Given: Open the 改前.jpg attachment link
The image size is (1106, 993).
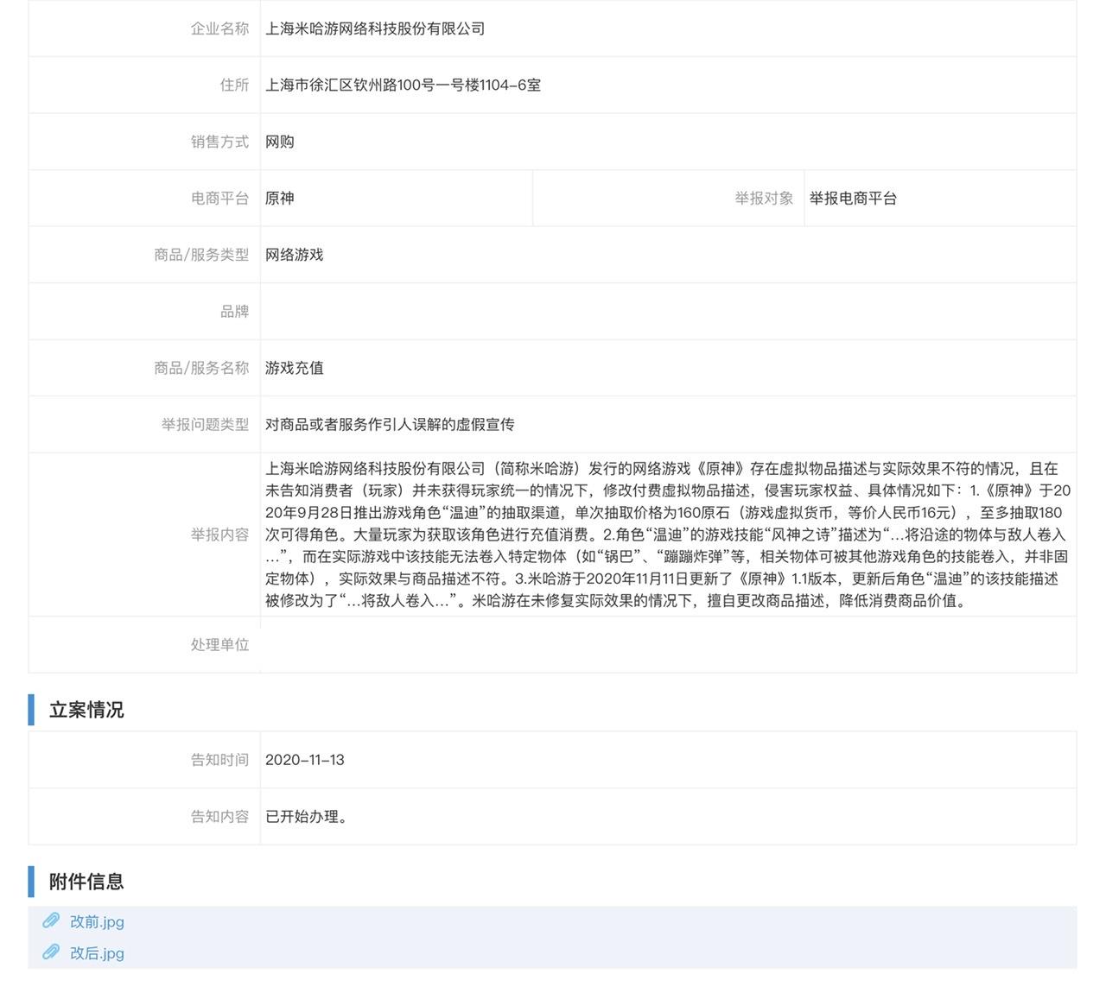Looking at the screenshot, I should (97, 921).
